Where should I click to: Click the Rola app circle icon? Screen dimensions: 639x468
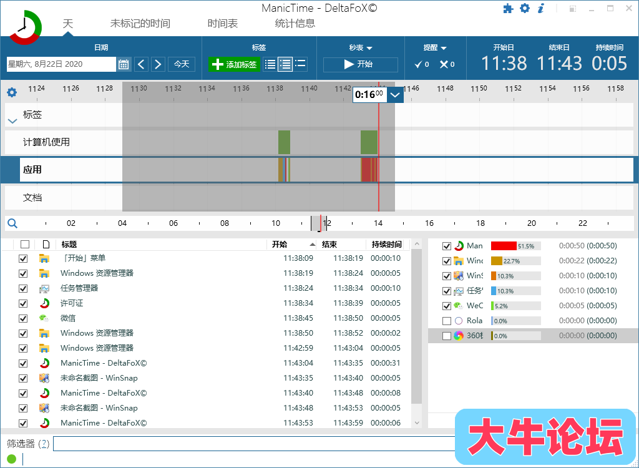pos(459,321)
